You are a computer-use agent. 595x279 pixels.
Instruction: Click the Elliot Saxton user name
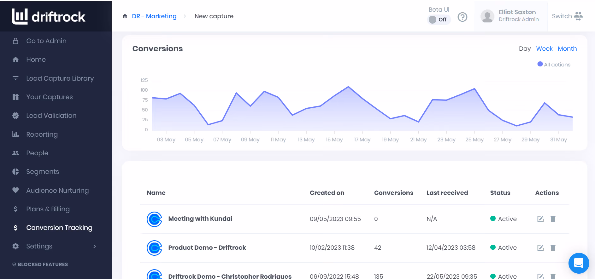click(x=517, y=12)
